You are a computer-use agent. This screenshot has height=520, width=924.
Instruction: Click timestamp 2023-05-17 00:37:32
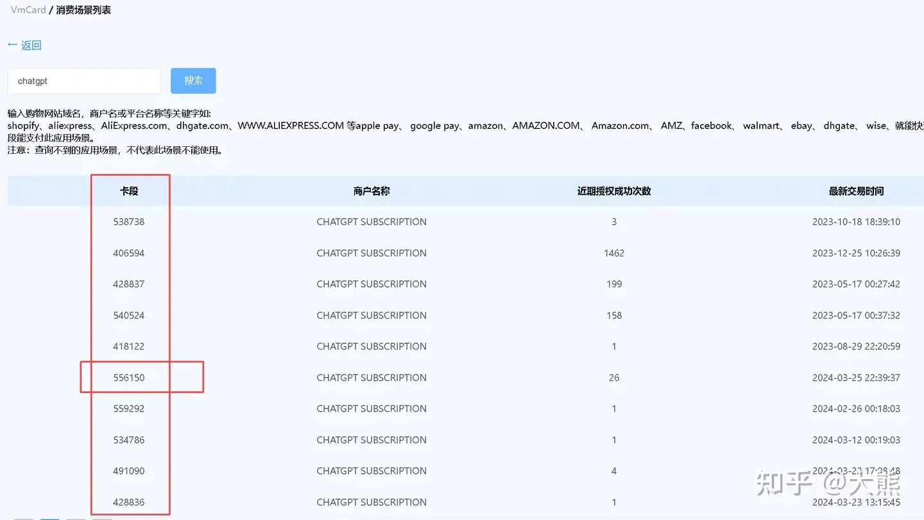pos(856,315)
